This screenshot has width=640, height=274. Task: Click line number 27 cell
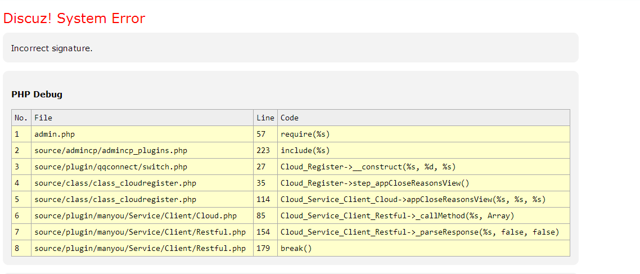(265, 167)
